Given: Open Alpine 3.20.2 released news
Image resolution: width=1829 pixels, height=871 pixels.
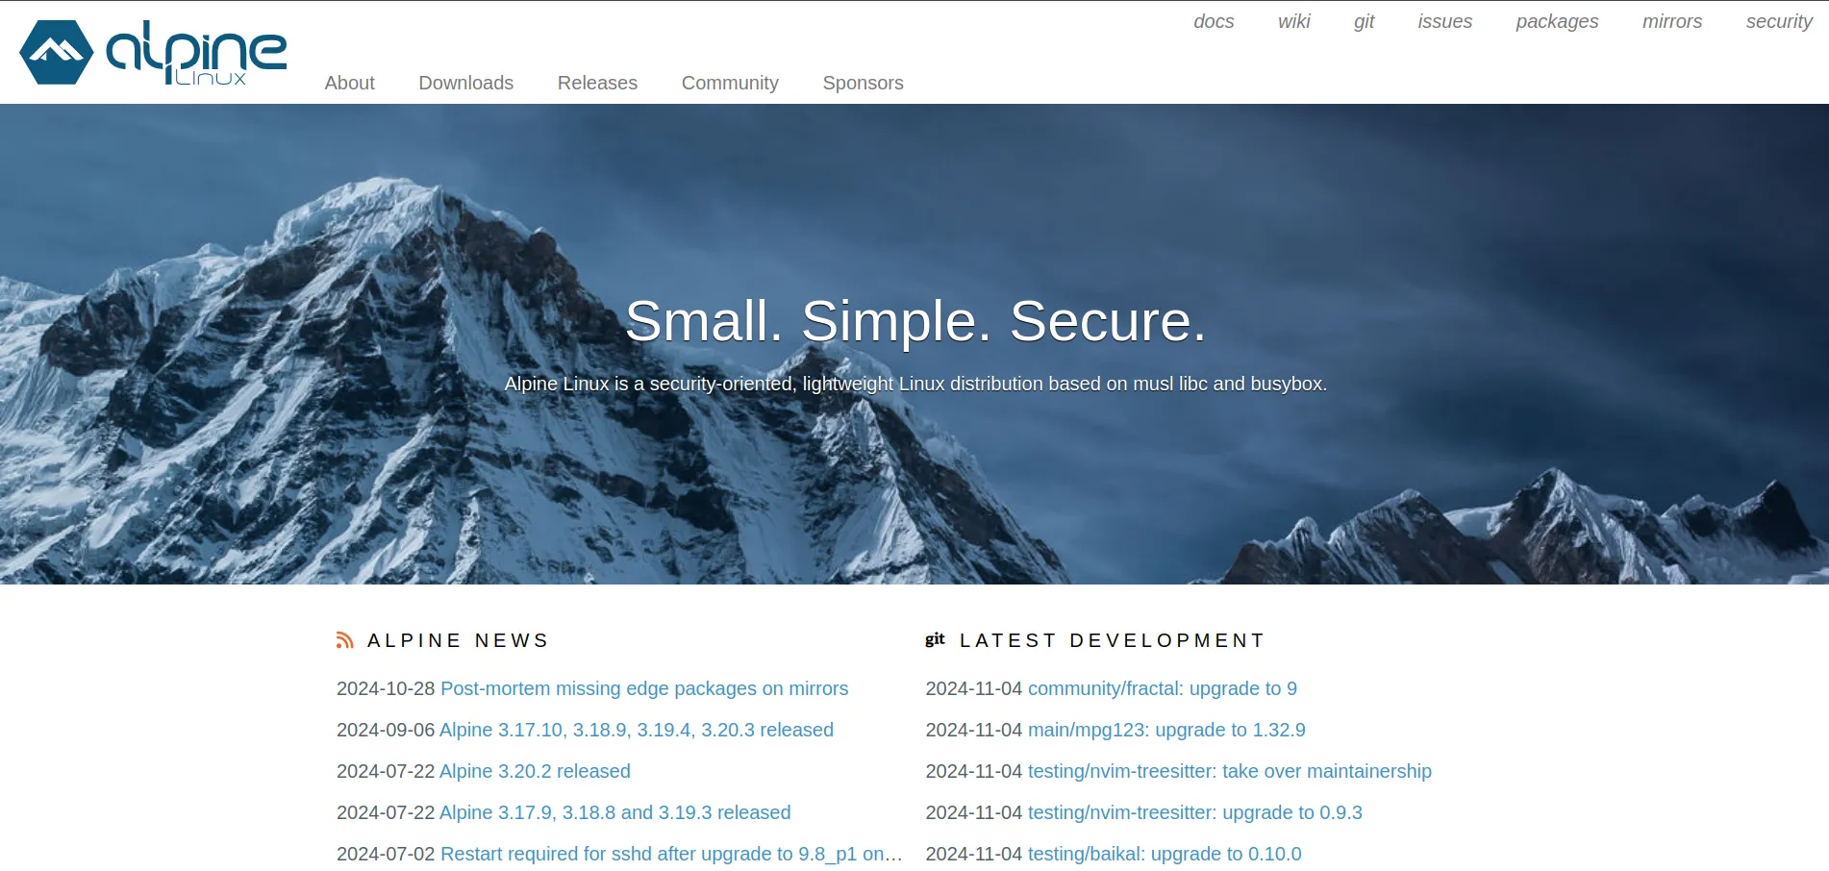Looking at the screenshot, I should coord(535,771).
